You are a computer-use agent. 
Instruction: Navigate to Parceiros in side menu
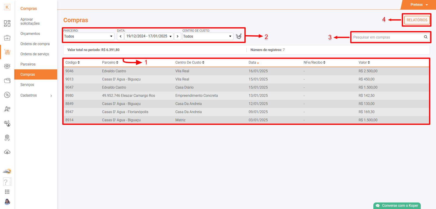pos(28,64)
